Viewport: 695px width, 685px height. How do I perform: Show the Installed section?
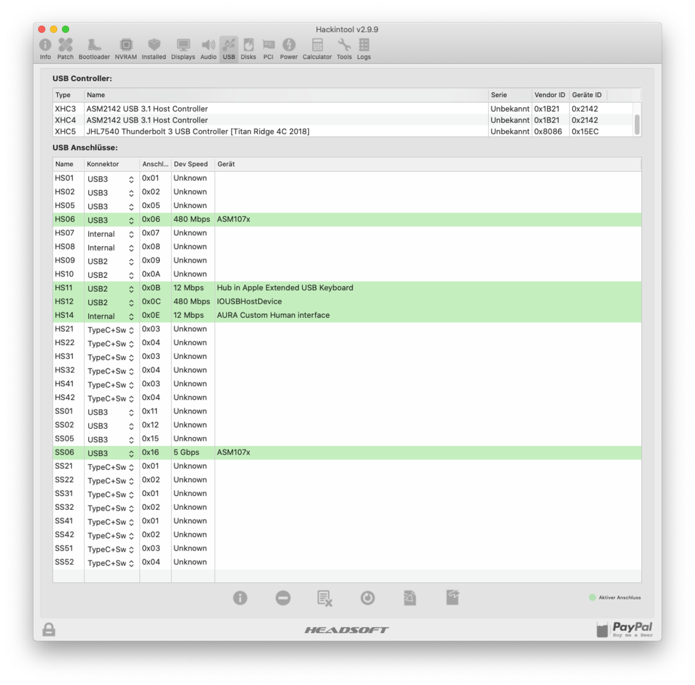154,49
